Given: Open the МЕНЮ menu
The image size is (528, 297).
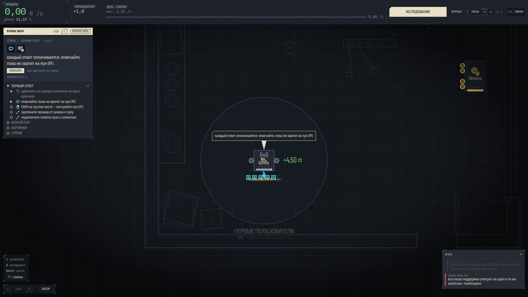Looking at the screenshot, I should (519, 12).
